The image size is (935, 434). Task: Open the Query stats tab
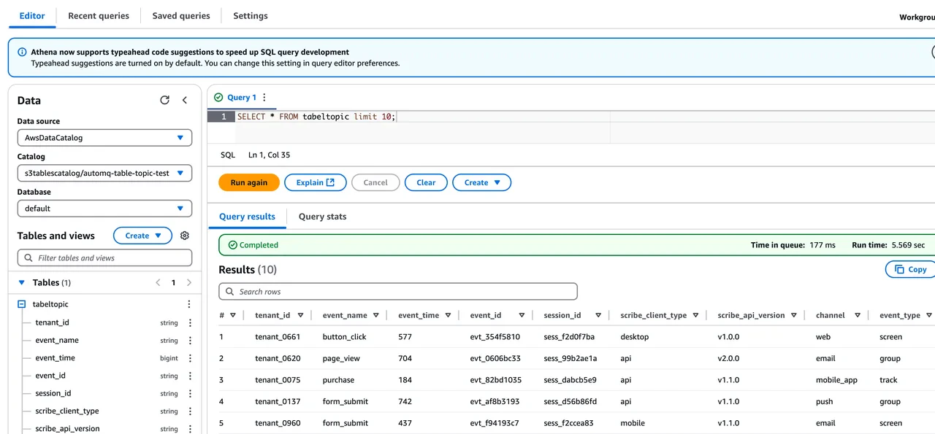coord(322,217)
